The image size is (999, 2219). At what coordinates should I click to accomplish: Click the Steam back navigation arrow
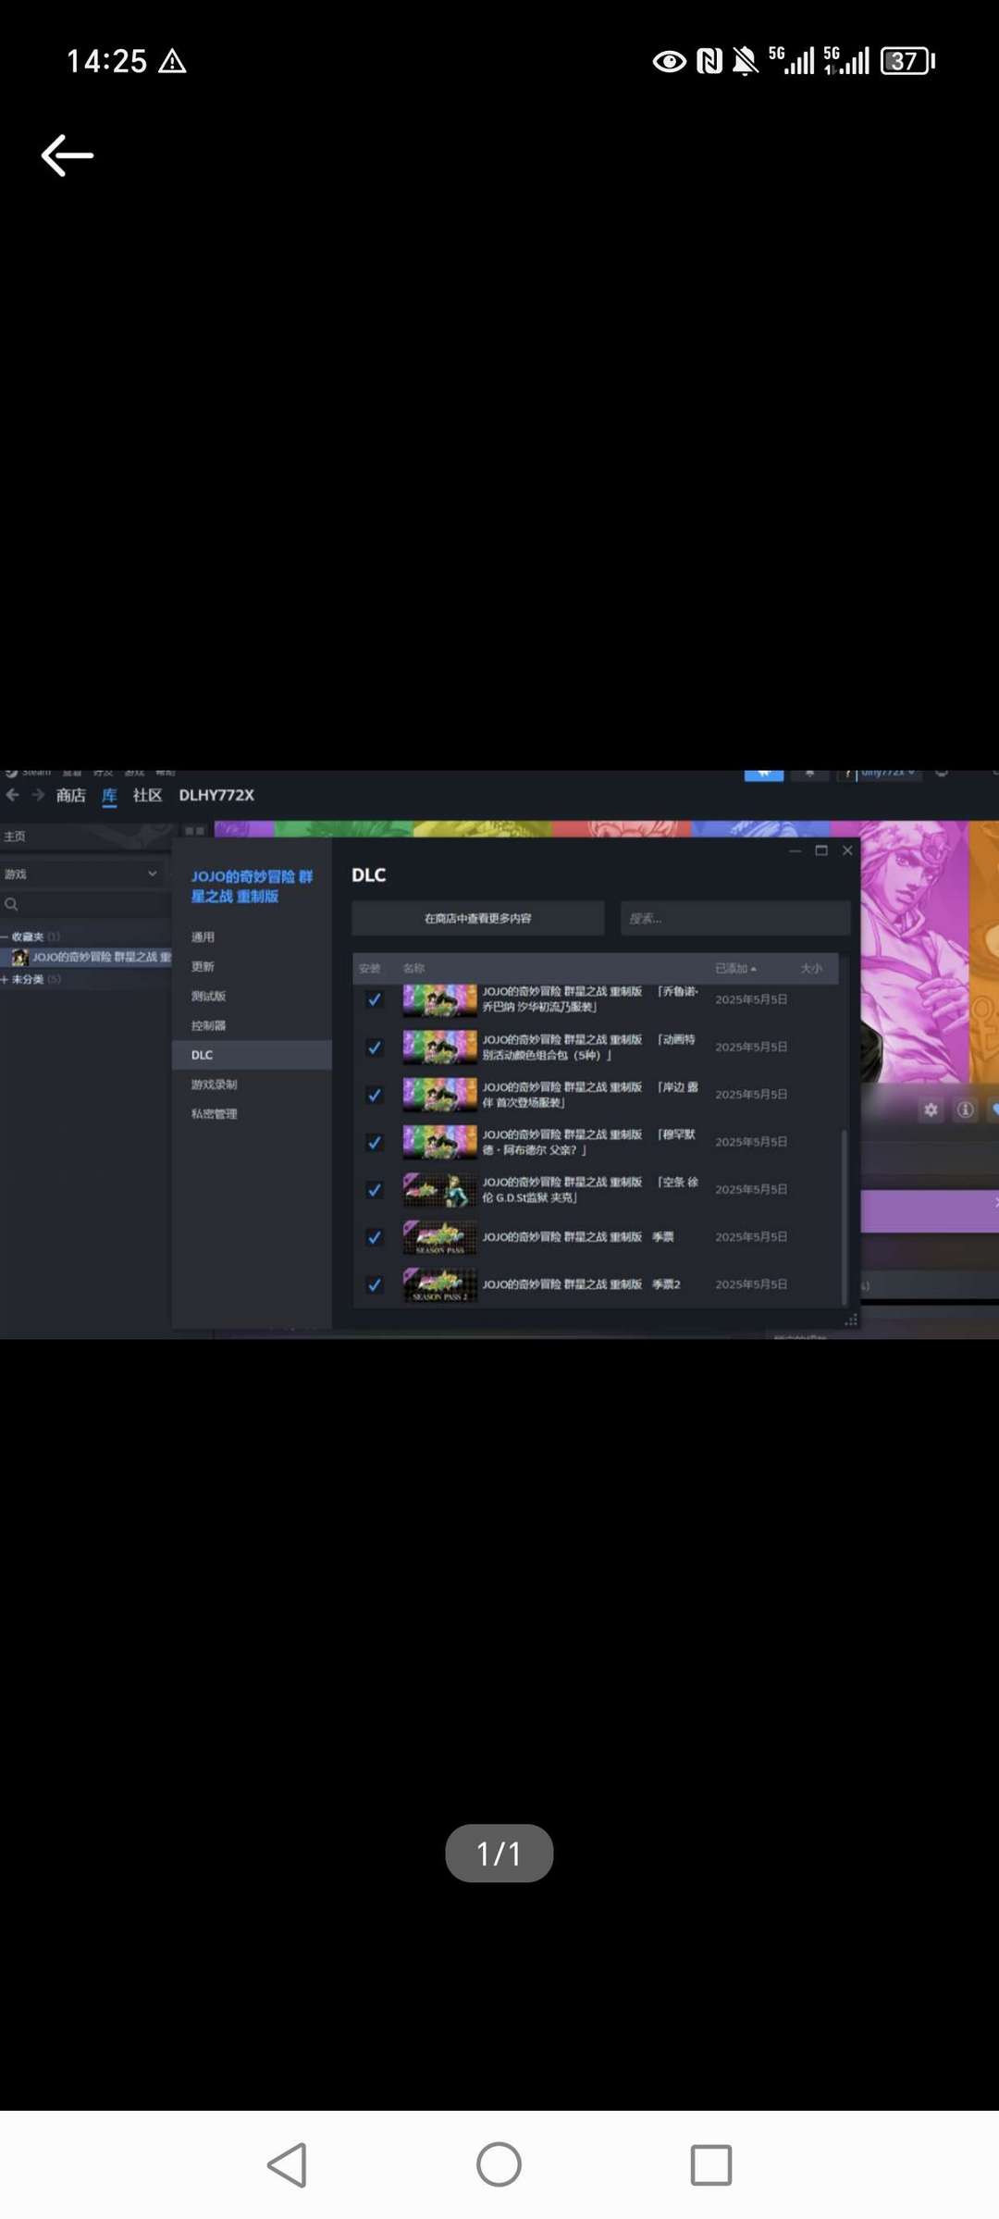point(13,795)
